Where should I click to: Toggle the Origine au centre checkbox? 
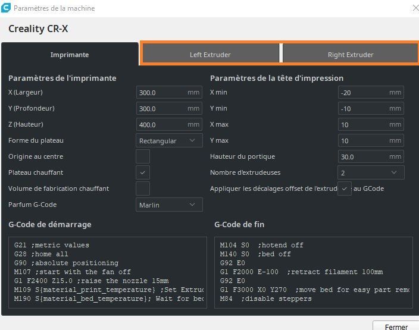143,156
